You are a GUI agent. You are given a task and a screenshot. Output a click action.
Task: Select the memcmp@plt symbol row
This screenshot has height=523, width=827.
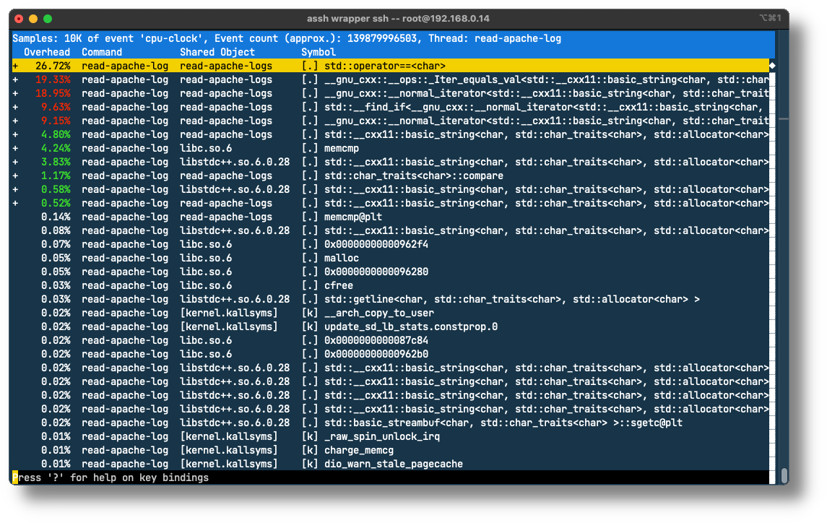pos(391,217)
